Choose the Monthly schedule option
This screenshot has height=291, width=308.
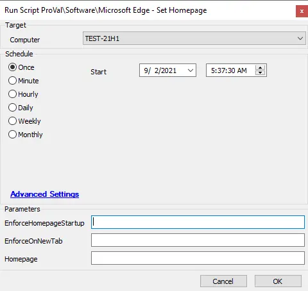pos(12,135)
